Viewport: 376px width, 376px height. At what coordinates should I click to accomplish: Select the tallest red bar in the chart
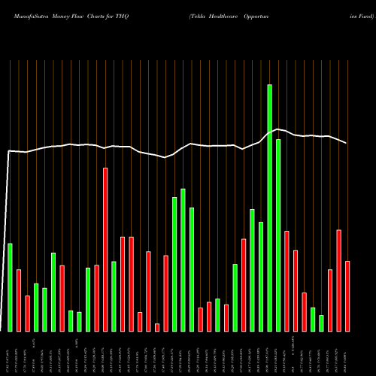tap(105, 250)
